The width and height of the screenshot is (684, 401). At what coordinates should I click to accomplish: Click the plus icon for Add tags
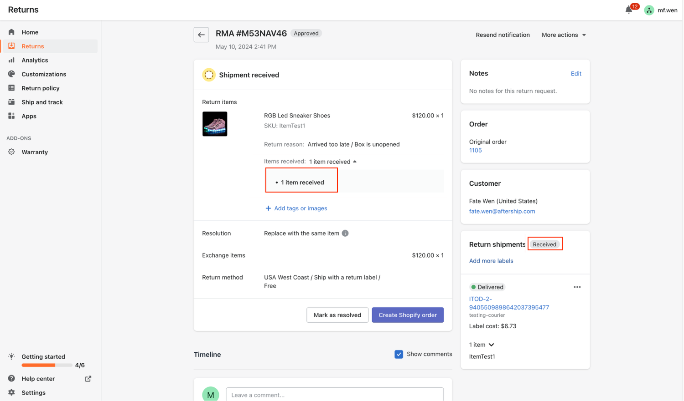268,208
